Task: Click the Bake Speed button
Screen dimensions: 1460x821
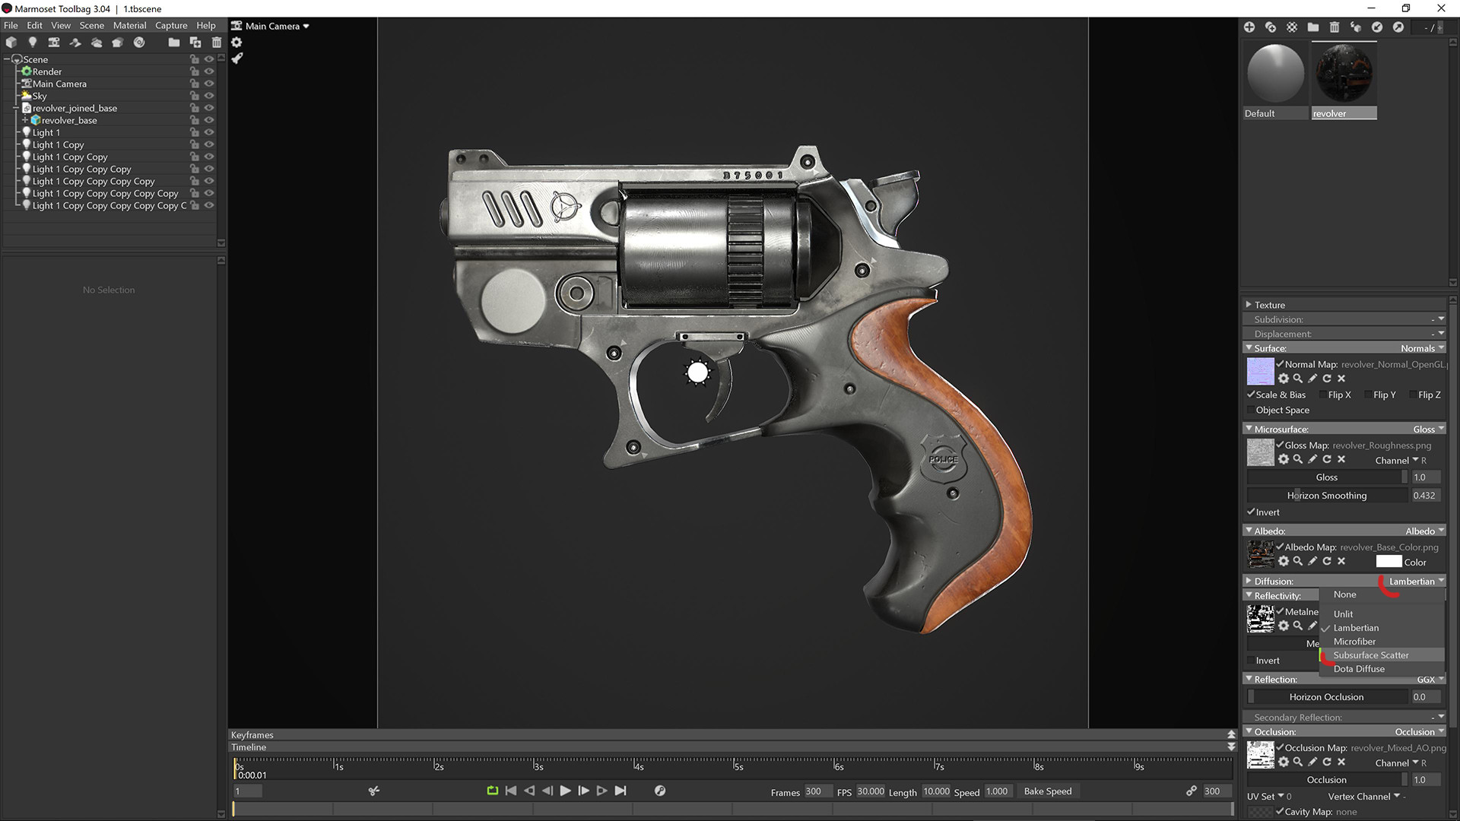Action: pos(1047,791)
